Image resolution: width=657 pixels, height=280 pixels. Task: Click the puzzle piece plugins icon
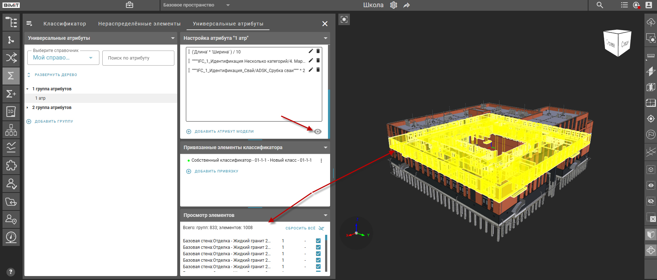(11, 165)
